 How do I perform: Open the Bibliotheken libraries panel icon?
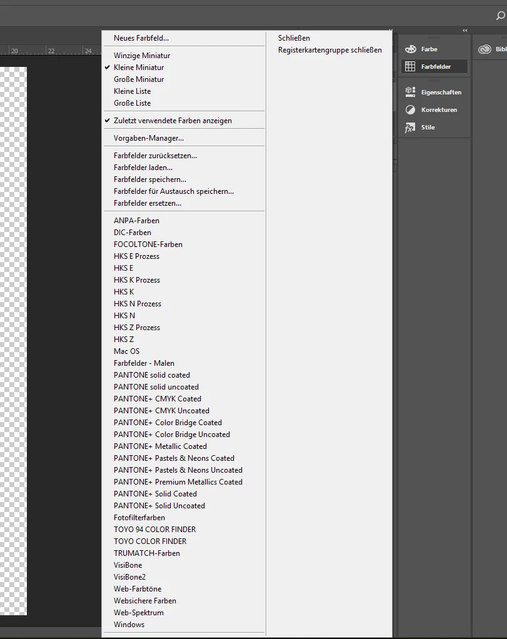click(485, 49)
